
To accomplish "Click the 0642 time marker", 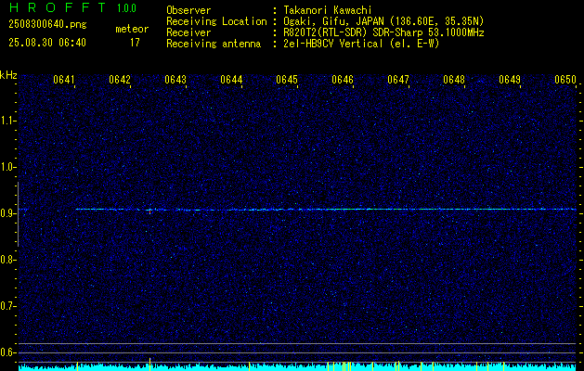I will click(120, 80).
